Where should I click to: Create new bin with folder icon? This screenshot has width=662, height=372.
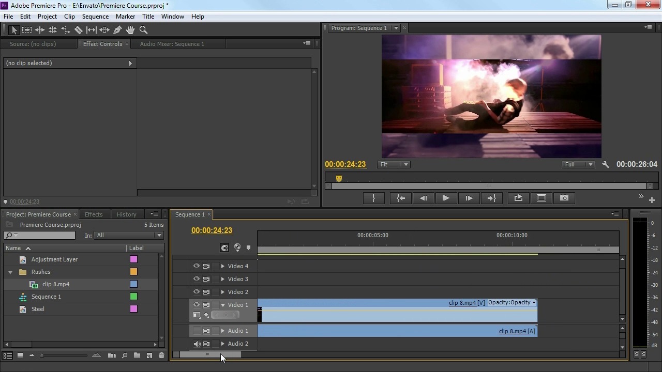tap(137, 355)
